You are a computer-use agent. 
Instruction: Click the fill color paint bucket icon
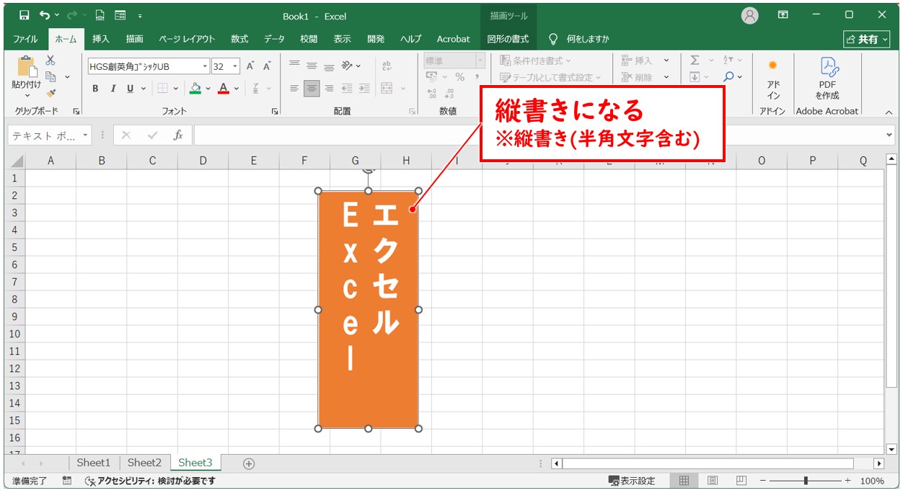pos(195,88)
